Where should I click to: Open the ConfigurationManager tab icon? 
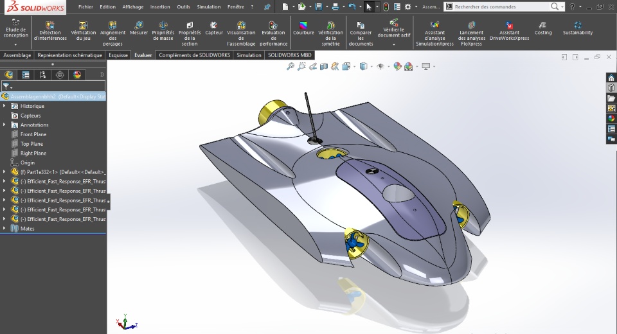point(42,75)
